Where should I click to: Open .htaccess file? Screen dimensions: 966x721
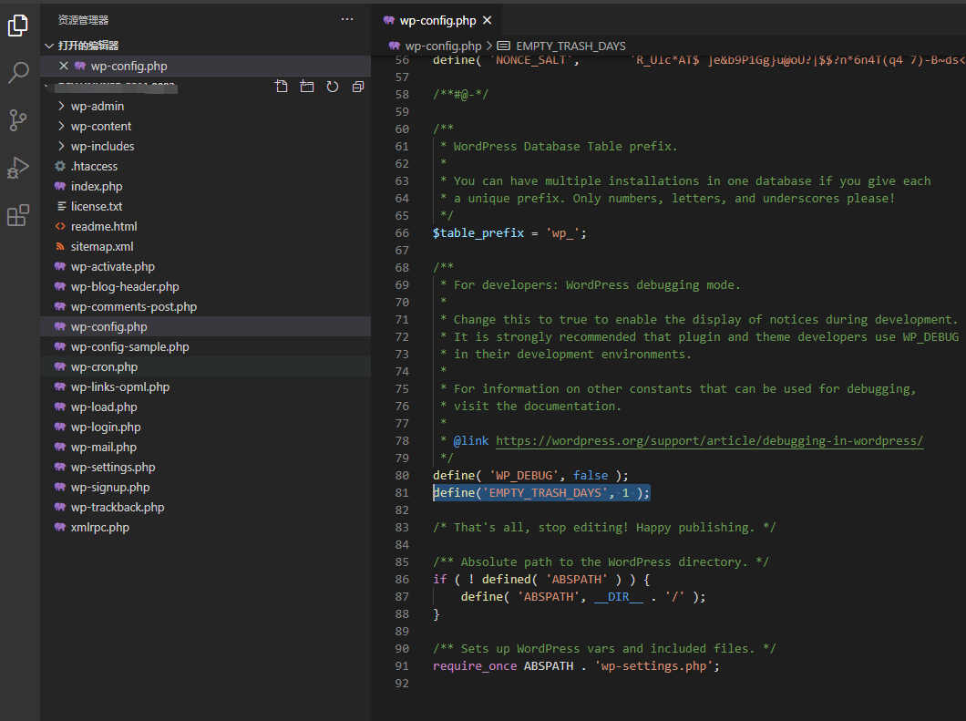click(206, 167)
